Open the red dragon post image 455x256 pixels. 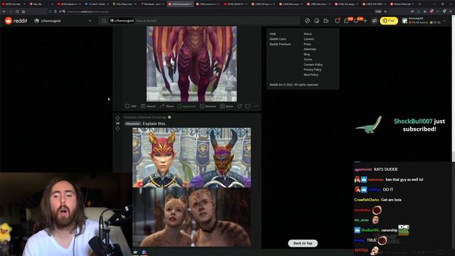tap(191, 64)
